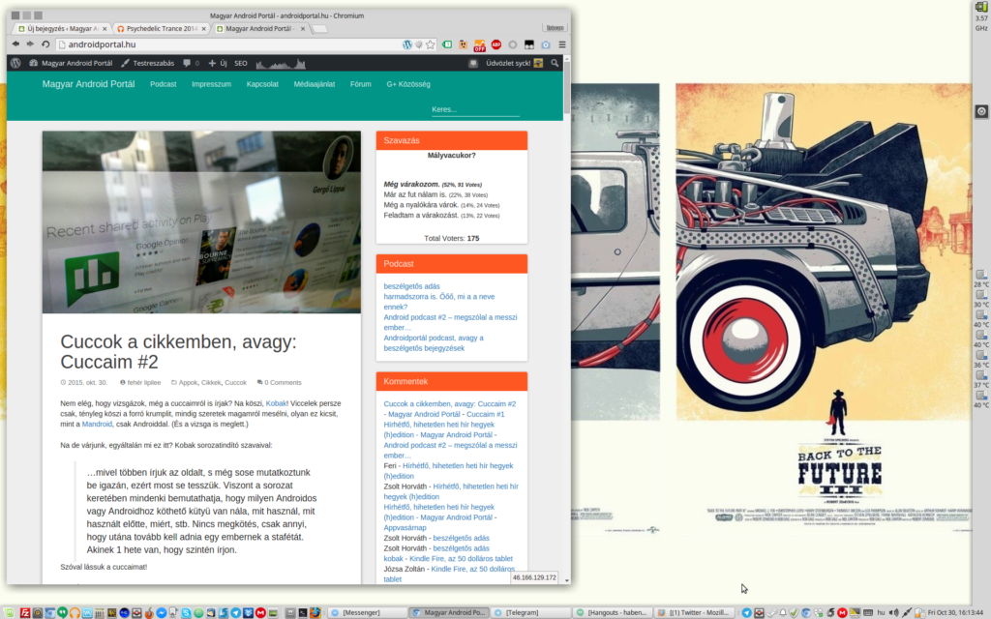Click the "hu" keyboard layout indicator
This screenshot has width=991, height=619.
(x=881, y=611)
